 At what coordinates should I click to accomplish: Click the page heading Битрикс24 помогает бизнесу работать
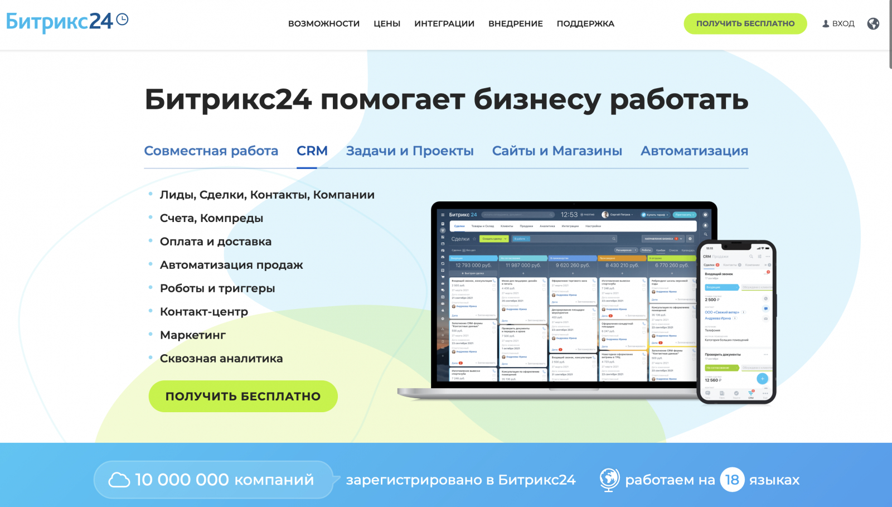tap(447, 100)
